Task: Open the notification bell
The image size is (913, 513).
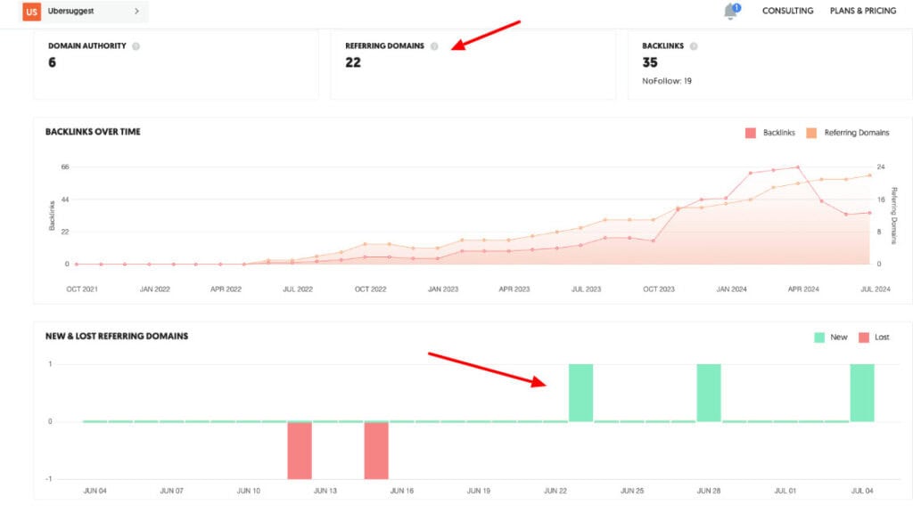Action: point(729,12)
